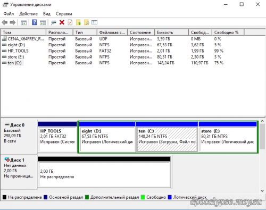Sort by the Файловая с... column header
The height and width of the screenshot is (210, 266).
(112, 32)
